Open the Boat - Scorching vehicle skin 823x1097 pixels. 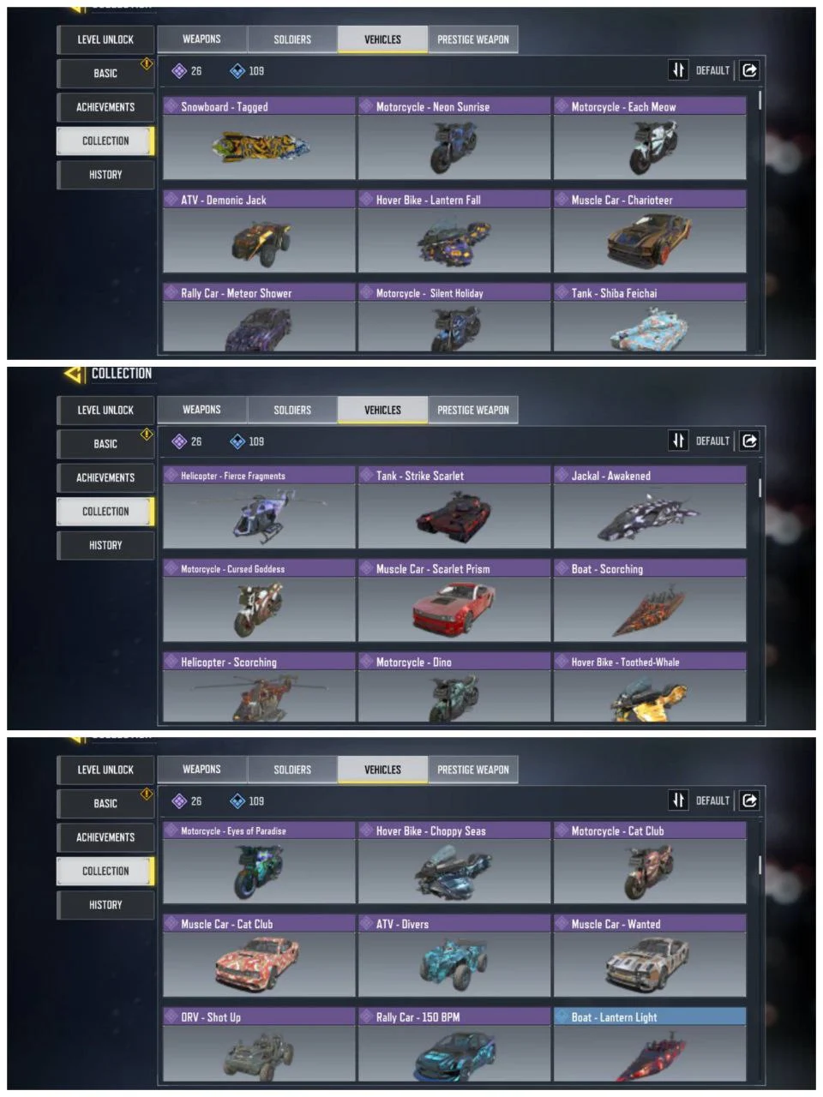650,601
